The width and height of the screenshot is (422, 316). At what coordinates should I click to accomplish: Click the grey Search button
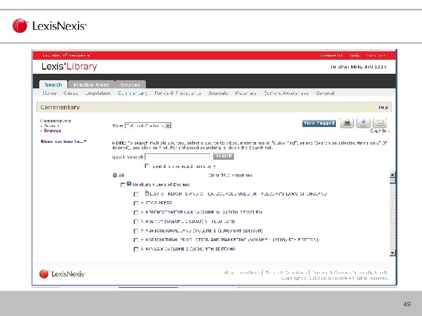pos(223,156)
